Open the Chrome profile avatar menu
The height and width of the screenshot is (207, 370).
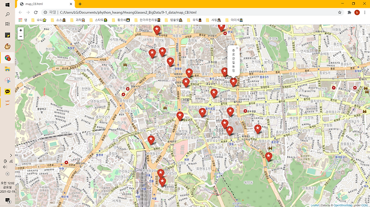357,12
